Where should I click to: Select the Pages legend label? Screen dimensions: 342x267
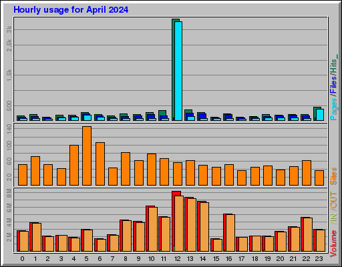pyautogui.click(x=333, y=109)
